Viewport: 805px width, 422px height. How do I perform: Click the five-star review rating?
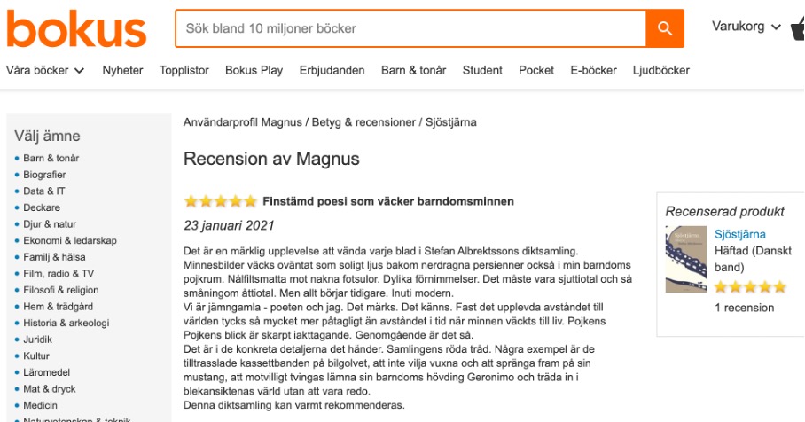(221, 201)
